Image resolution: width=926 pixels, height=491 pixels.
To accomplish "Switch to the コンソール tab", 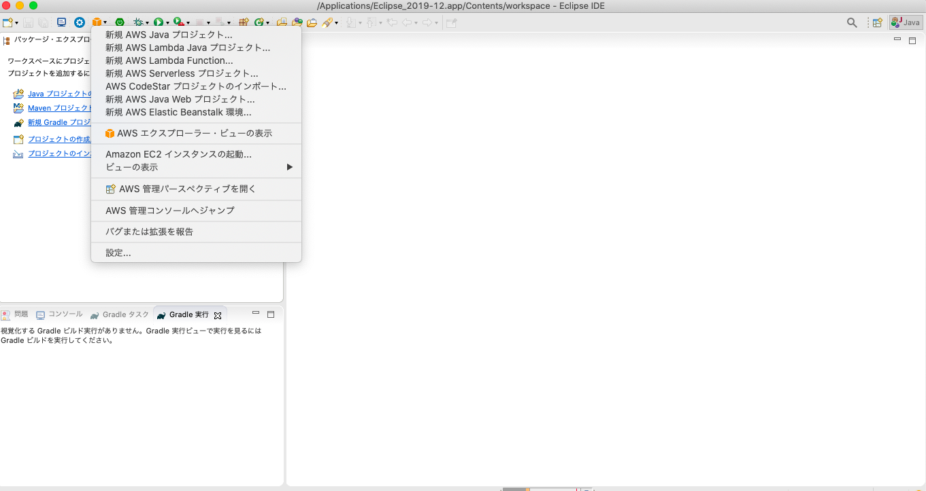I will pyautogui.click(x=60, y=314).
